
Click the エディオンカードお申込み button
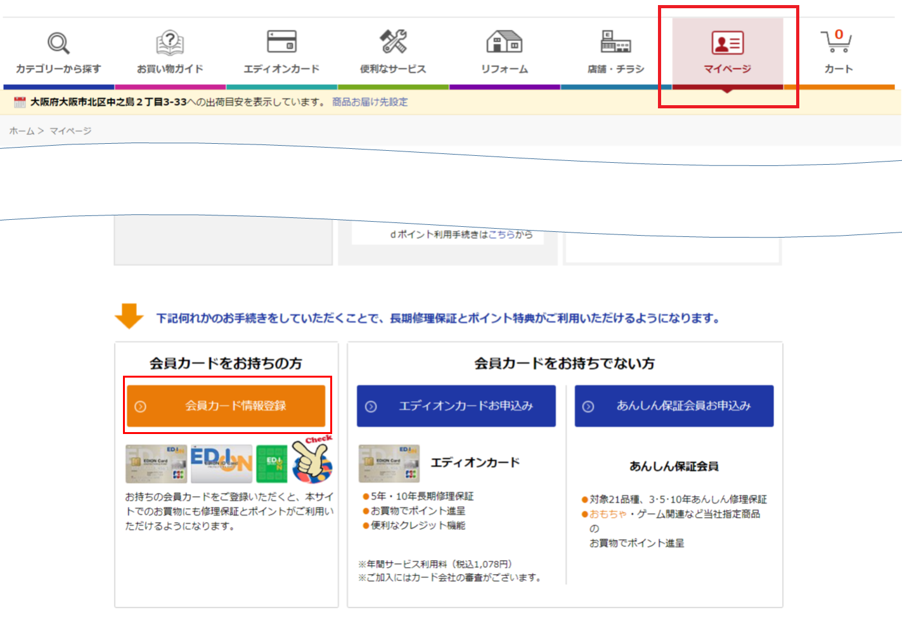(456, 405)
